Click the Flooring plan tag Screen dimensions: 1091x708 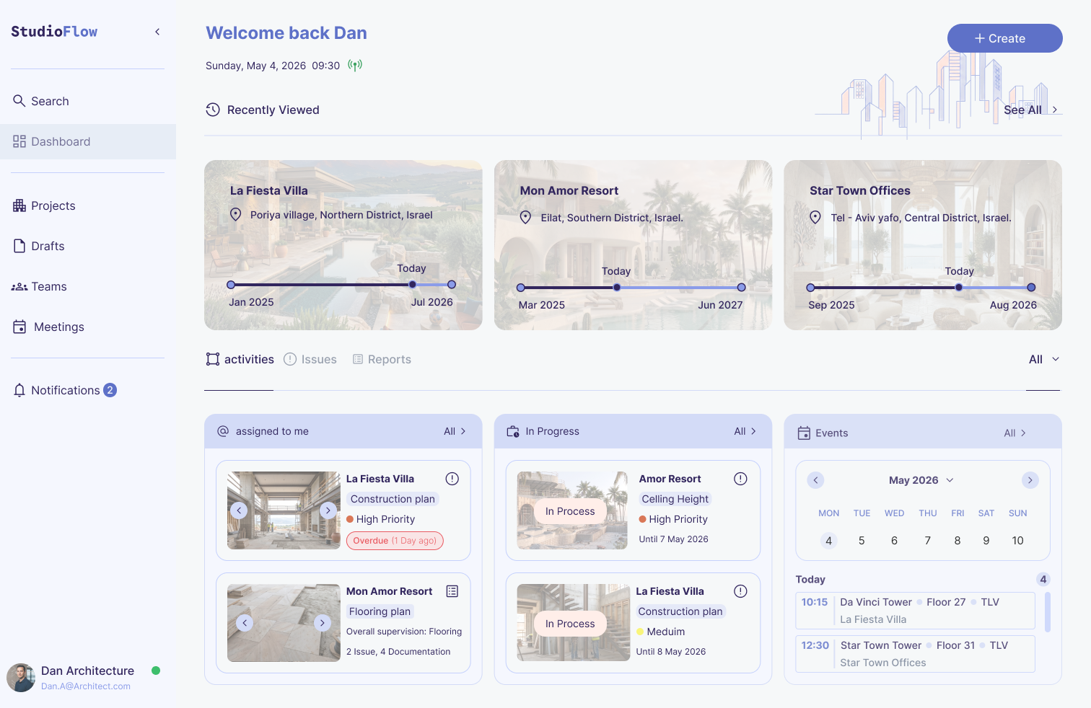380,611
